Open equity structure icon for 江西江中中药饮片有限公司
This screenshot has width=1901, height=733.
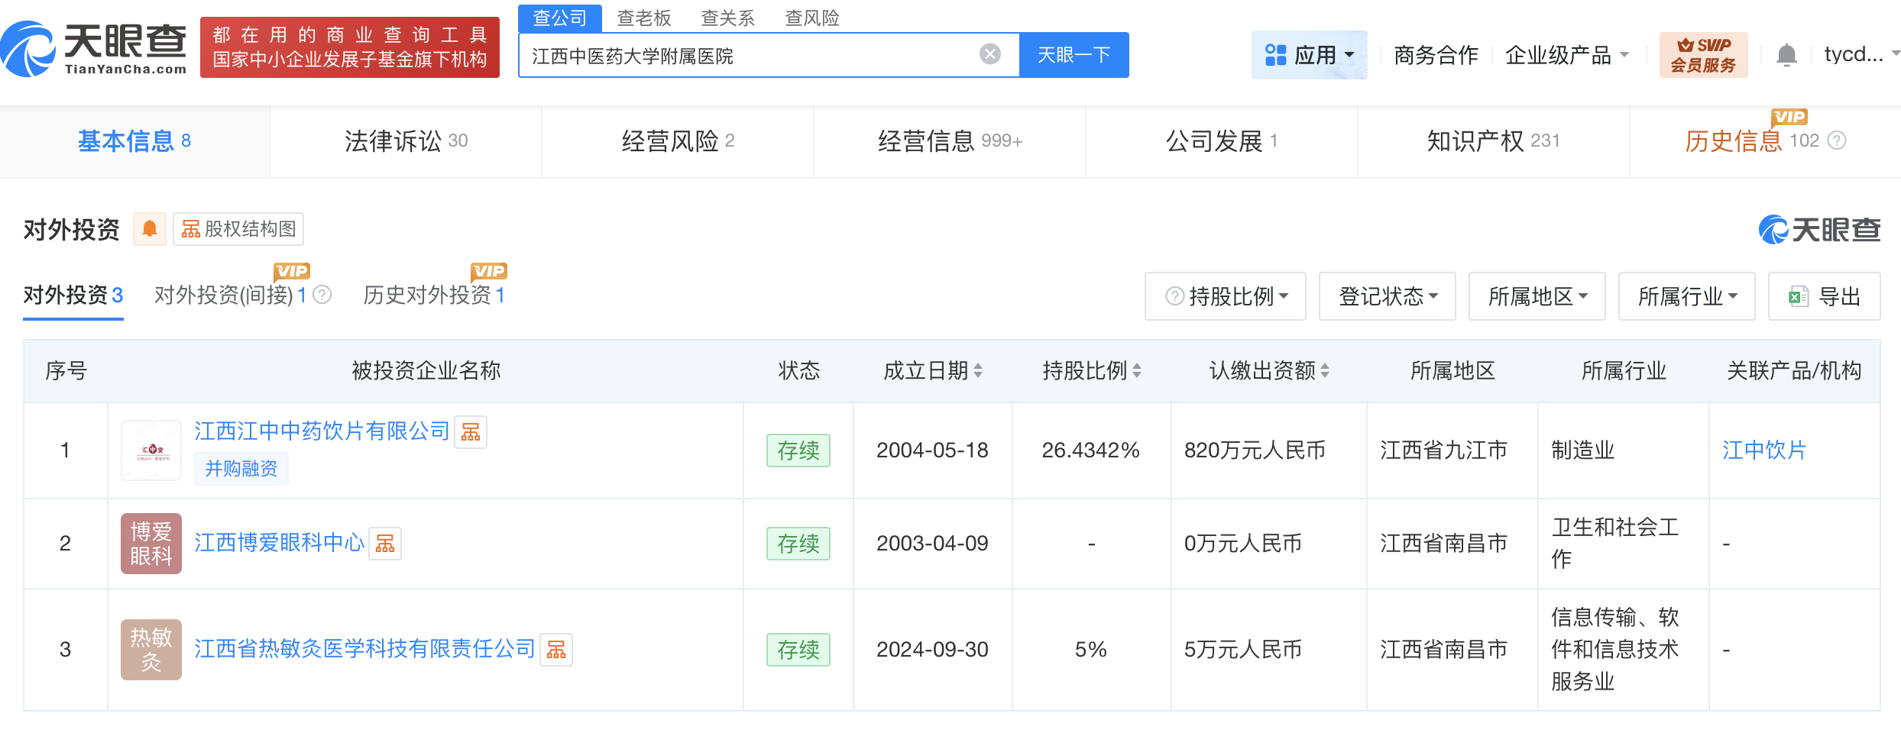click(x=471, y=432)
